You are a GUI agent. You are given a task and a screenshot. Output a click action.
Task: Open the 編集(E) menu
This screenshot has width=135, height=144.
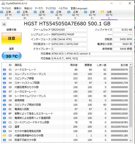coord(18,8)
